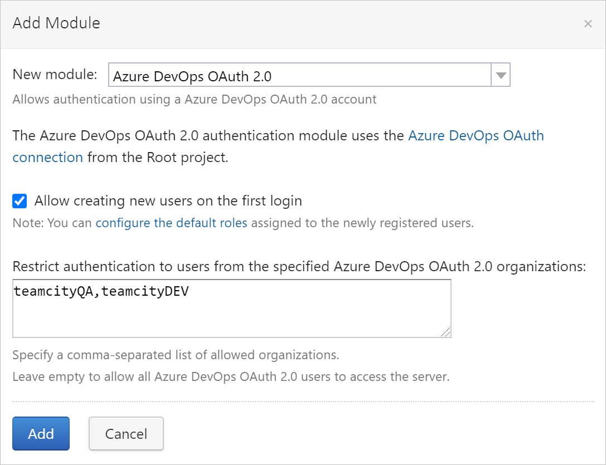Image resolution: width=606 pixels, height=465 pixels.
Task: Confirm the module with the Add button
Action: (41, 433)
